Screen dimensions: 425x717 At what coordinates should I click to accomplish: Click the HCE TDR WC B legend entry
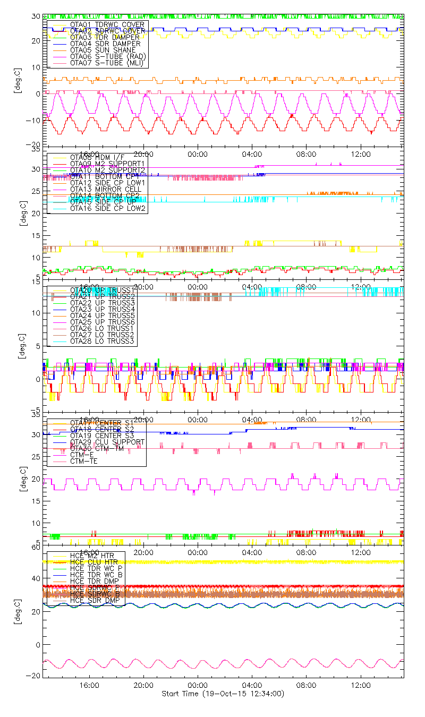(x=96, y=575)
